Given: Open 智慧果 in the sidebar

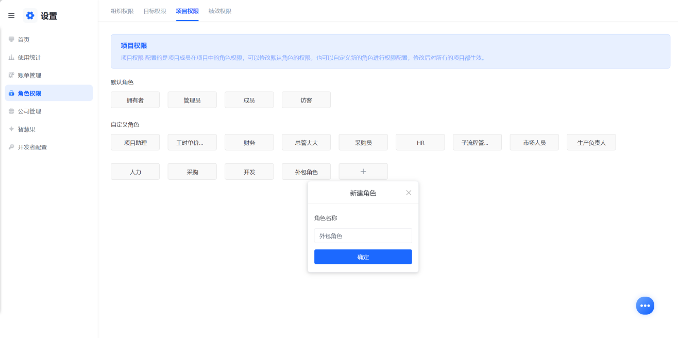Looking at the screenshot, I should coord(48,129).
